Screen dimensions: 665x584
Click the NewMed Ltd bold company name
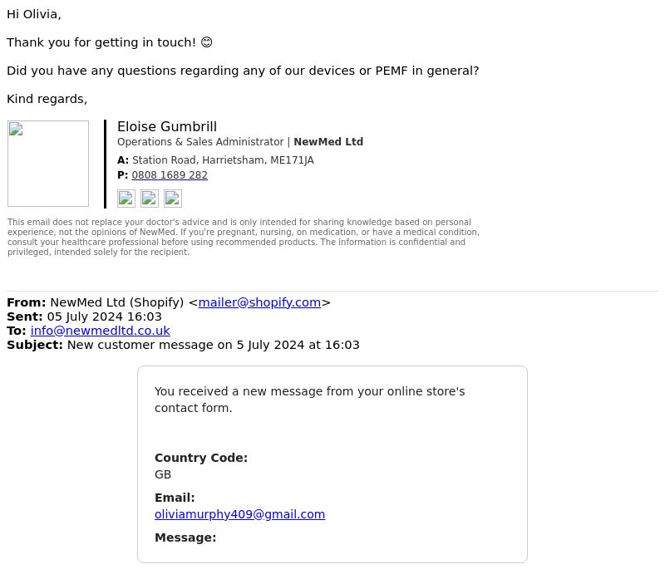tap(328, 141)
